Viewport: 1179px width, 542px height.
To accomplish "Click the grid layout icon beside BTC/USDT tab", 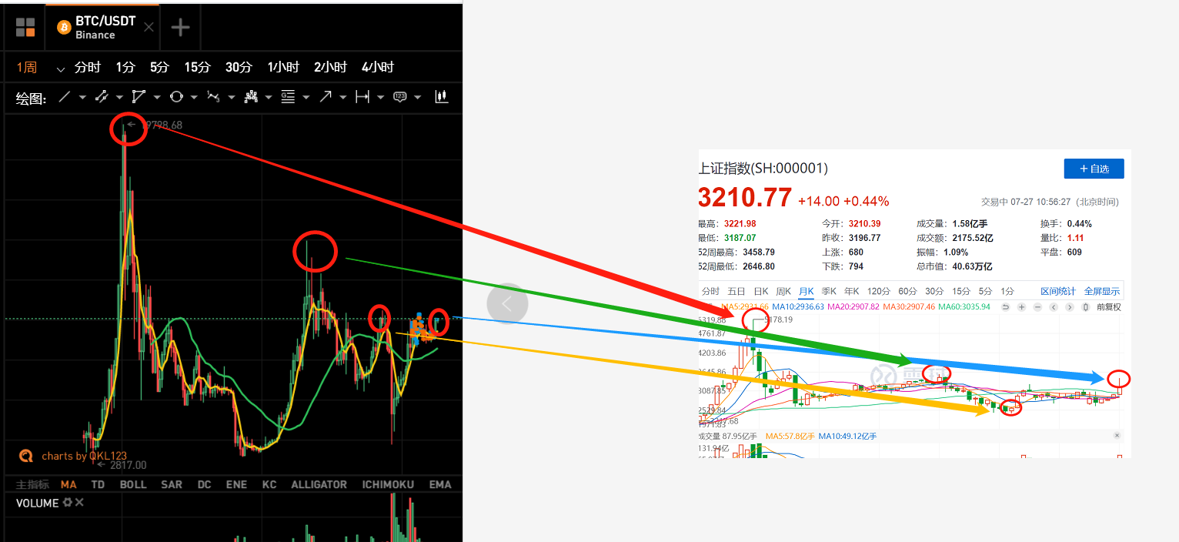I will (25, 28).
